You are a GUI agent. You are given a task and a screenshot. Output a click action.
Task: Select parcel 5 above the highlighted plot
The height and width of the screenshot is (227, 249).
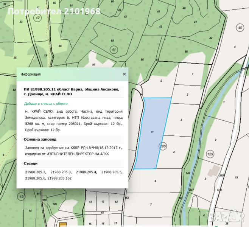click(x=161, y=81)
